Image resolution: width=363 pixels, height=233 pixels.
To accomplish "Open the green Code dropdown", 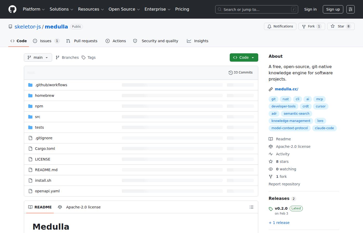I will [244, 57].
